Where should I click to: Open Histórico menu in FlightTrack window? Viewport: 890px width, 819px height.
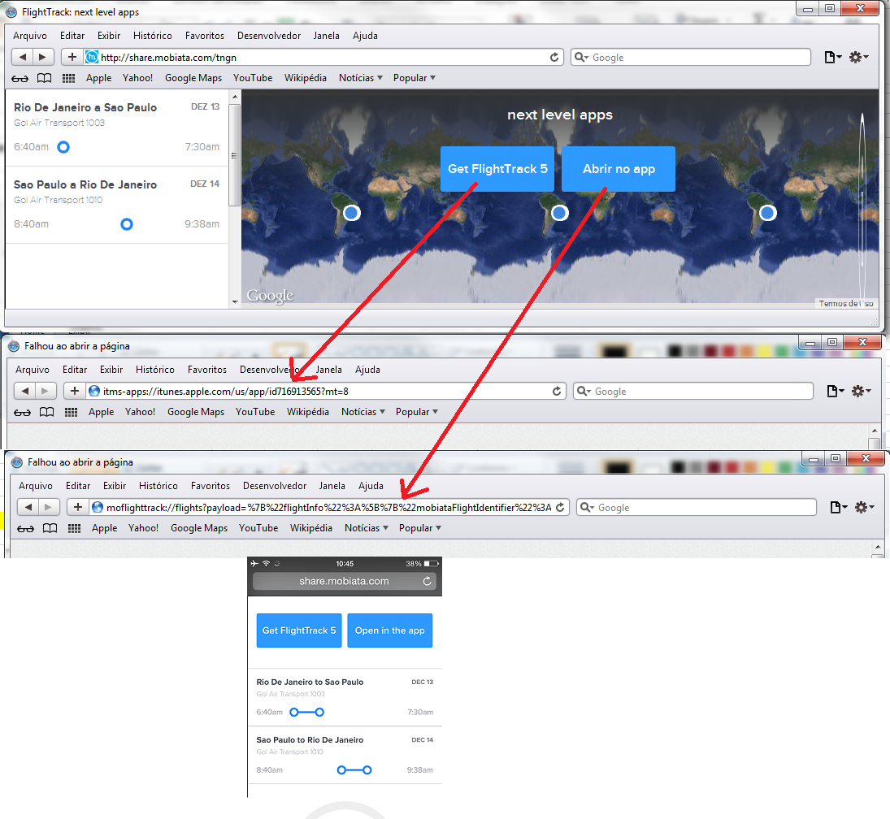153,36
